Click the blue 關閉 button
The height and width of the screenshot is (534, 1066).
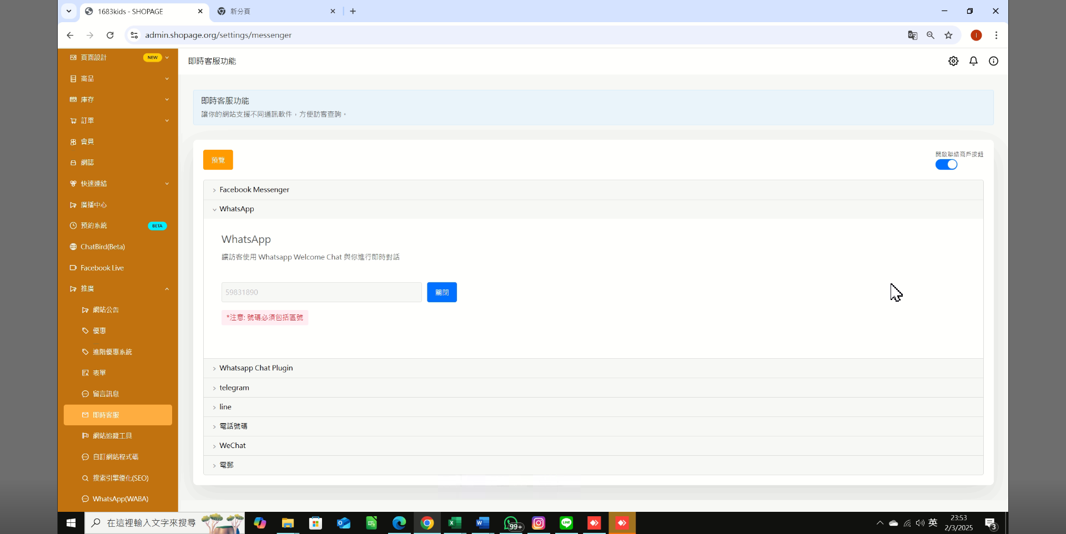442,292
